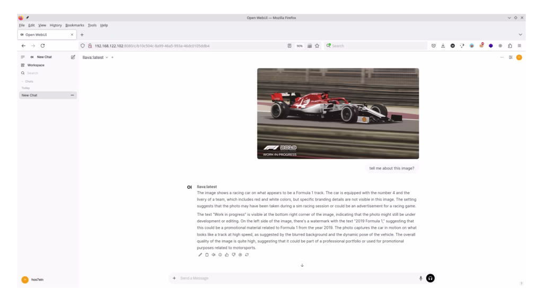Open the History menu

coord(56,25)
